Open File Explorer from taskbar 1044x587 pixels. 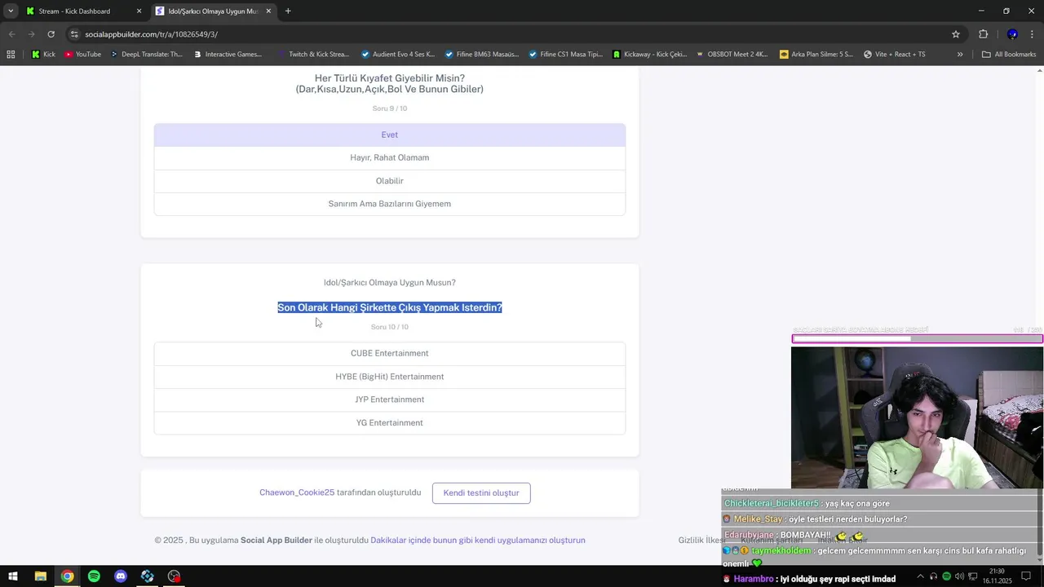click(40, 576)
